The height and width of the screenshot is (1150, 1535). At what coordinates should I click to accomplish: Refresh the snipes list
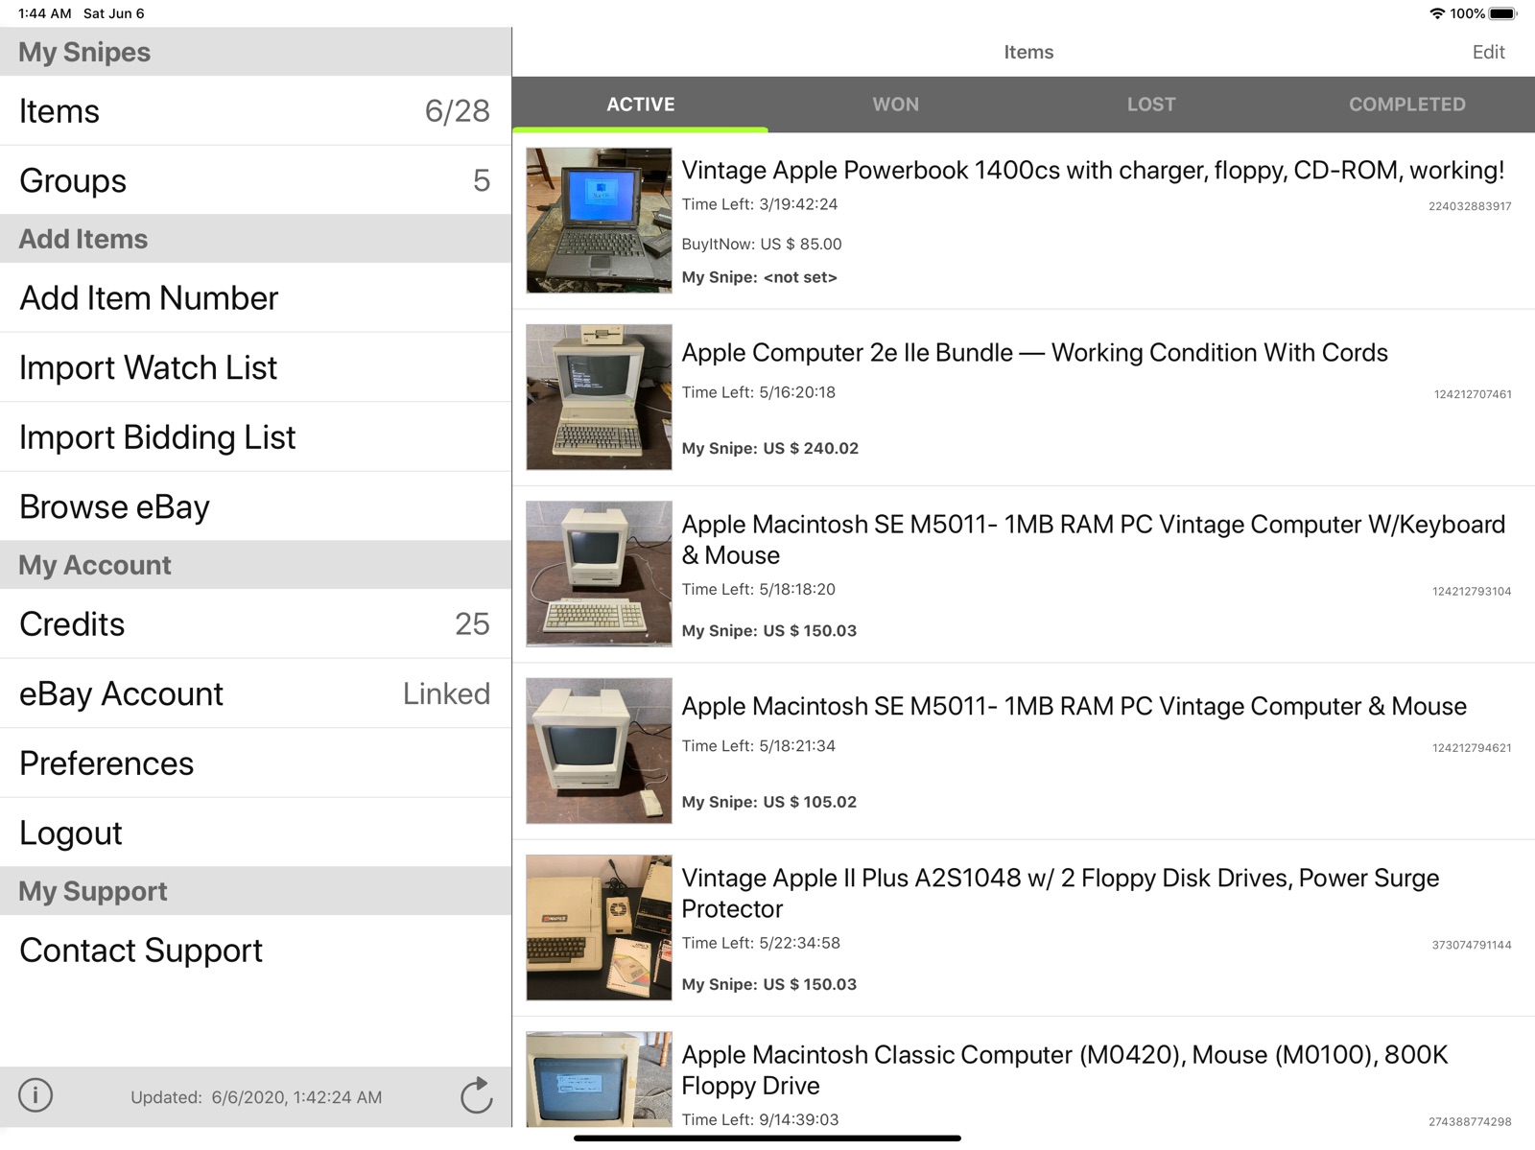coord(477,1095)
